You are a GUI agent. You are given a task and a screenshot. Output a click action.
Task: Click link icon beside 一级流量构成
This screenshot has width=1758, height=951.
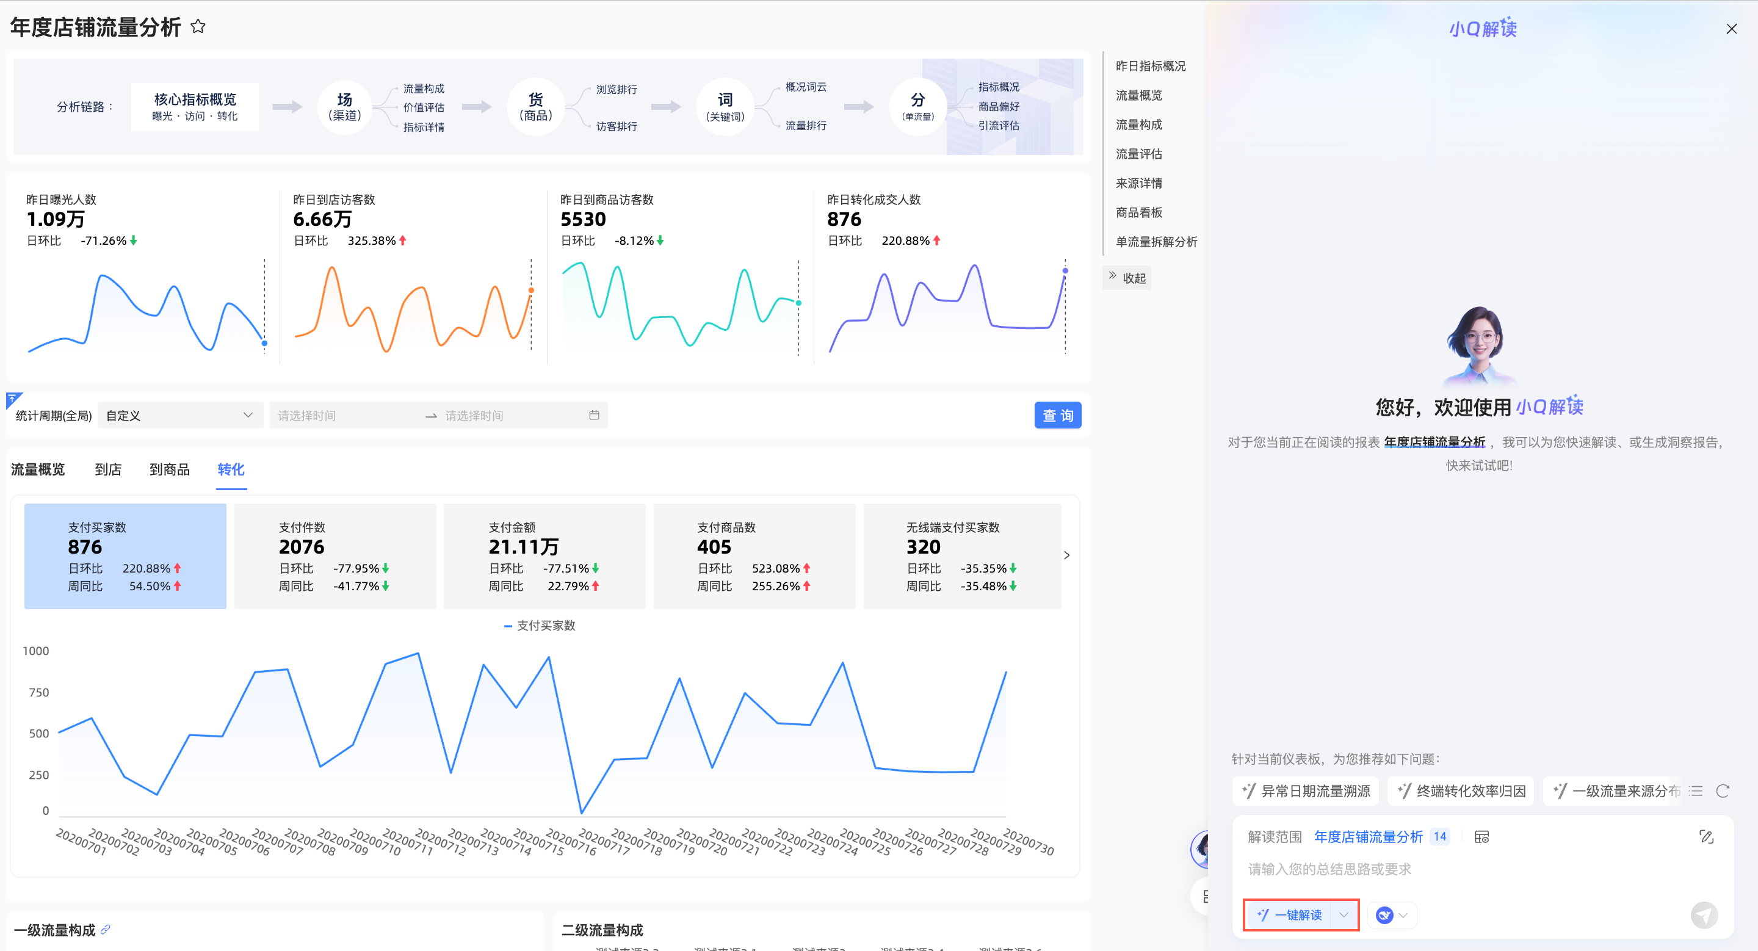coord(105,929)
